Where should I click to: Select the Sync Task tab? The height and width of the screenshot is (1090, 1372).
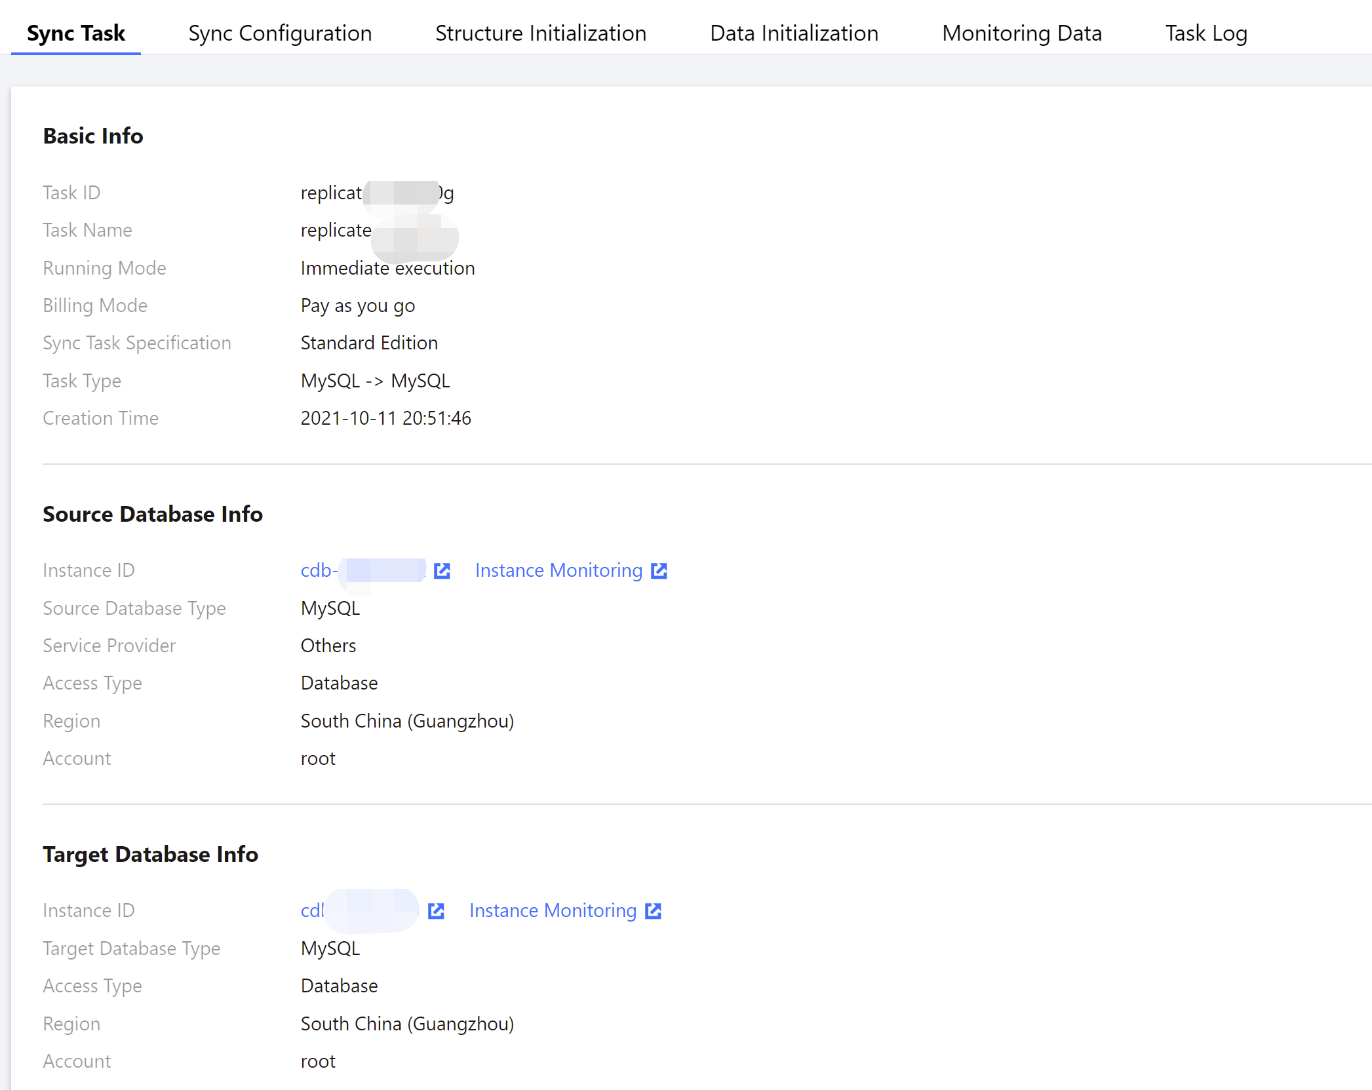click(76, 33)
